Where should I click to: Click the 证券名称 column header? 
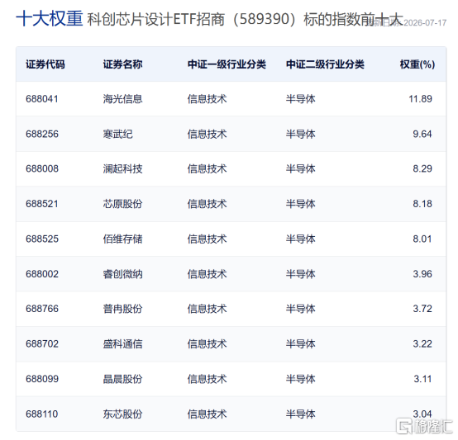(122, 64)
